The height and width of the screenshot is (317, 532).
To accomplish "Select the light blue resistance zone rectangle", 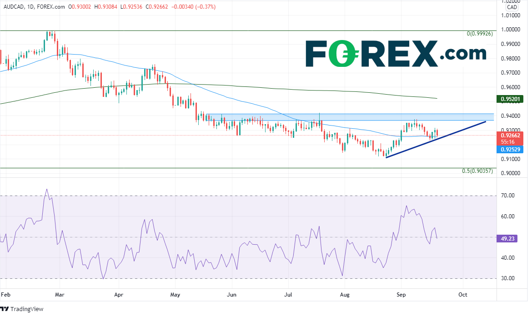I will [x=350, y=117].
